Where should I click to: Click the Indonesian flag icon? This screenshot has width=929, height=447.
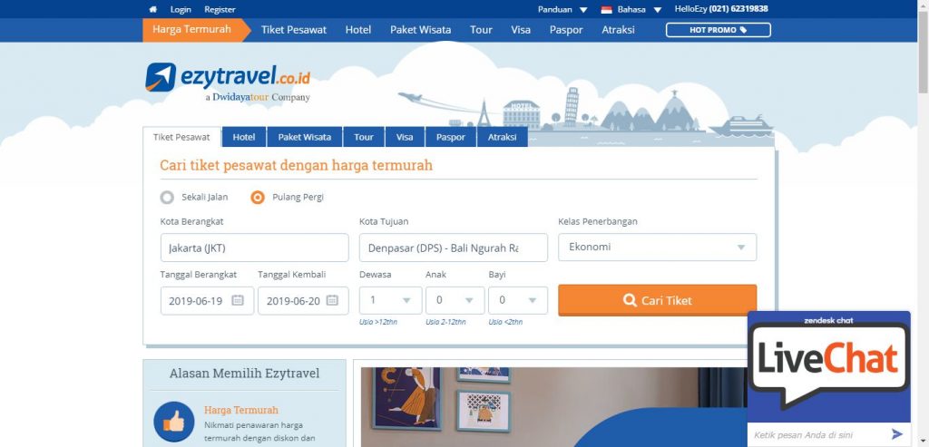coord(606,9)
